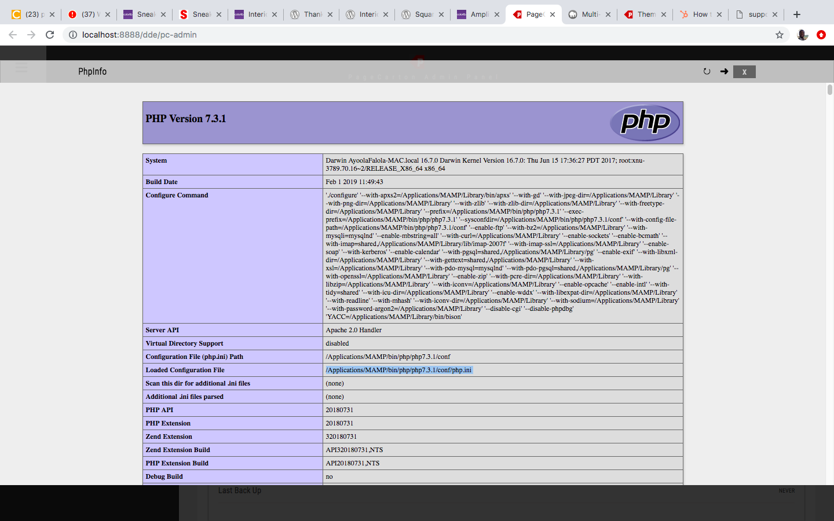The height and width of the screenshot is (521, 834).
Task: Close the "Ampli" tab
Action: pyautogui.click(x=497, y=14)
